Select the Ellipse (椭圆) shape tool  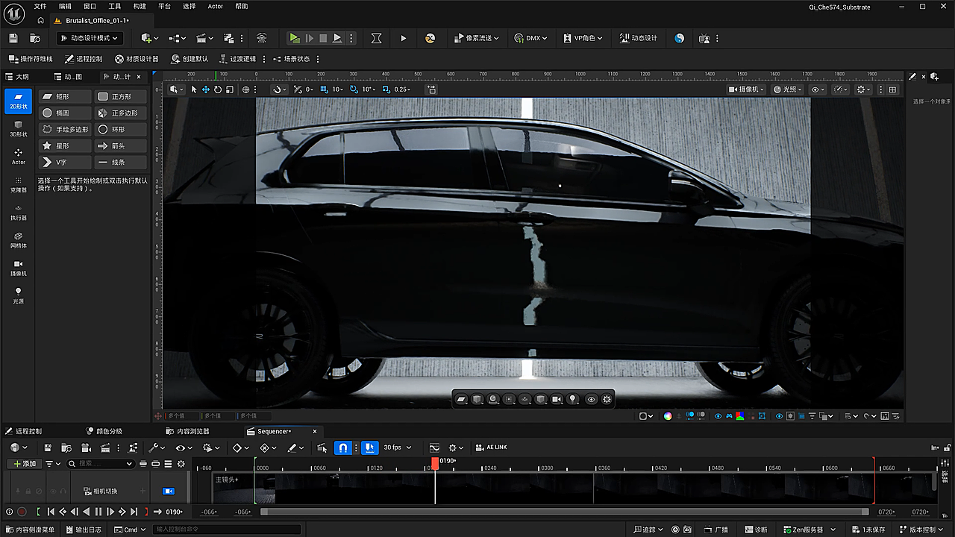[64, 113]
